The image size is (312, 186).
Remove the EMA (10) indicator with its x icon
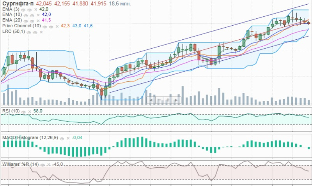[38, 15]
